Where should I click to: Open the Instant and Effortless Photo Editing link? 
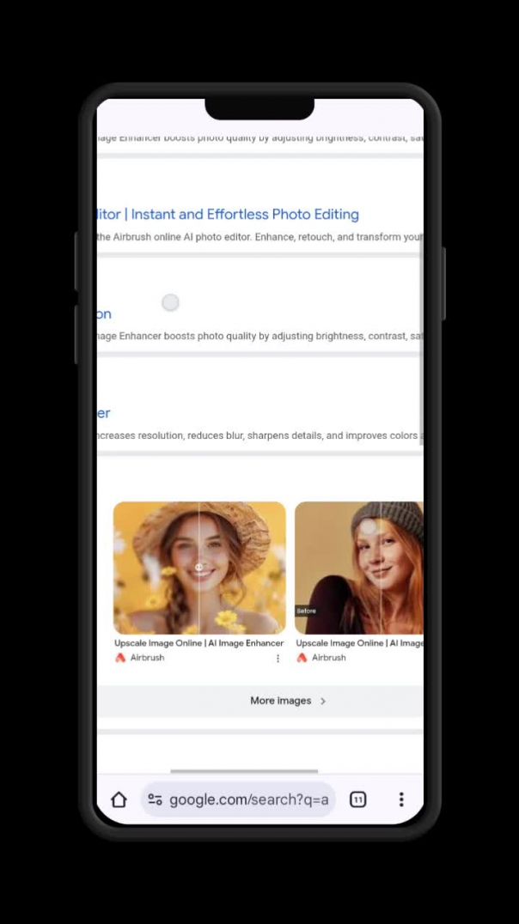(244, 215)
